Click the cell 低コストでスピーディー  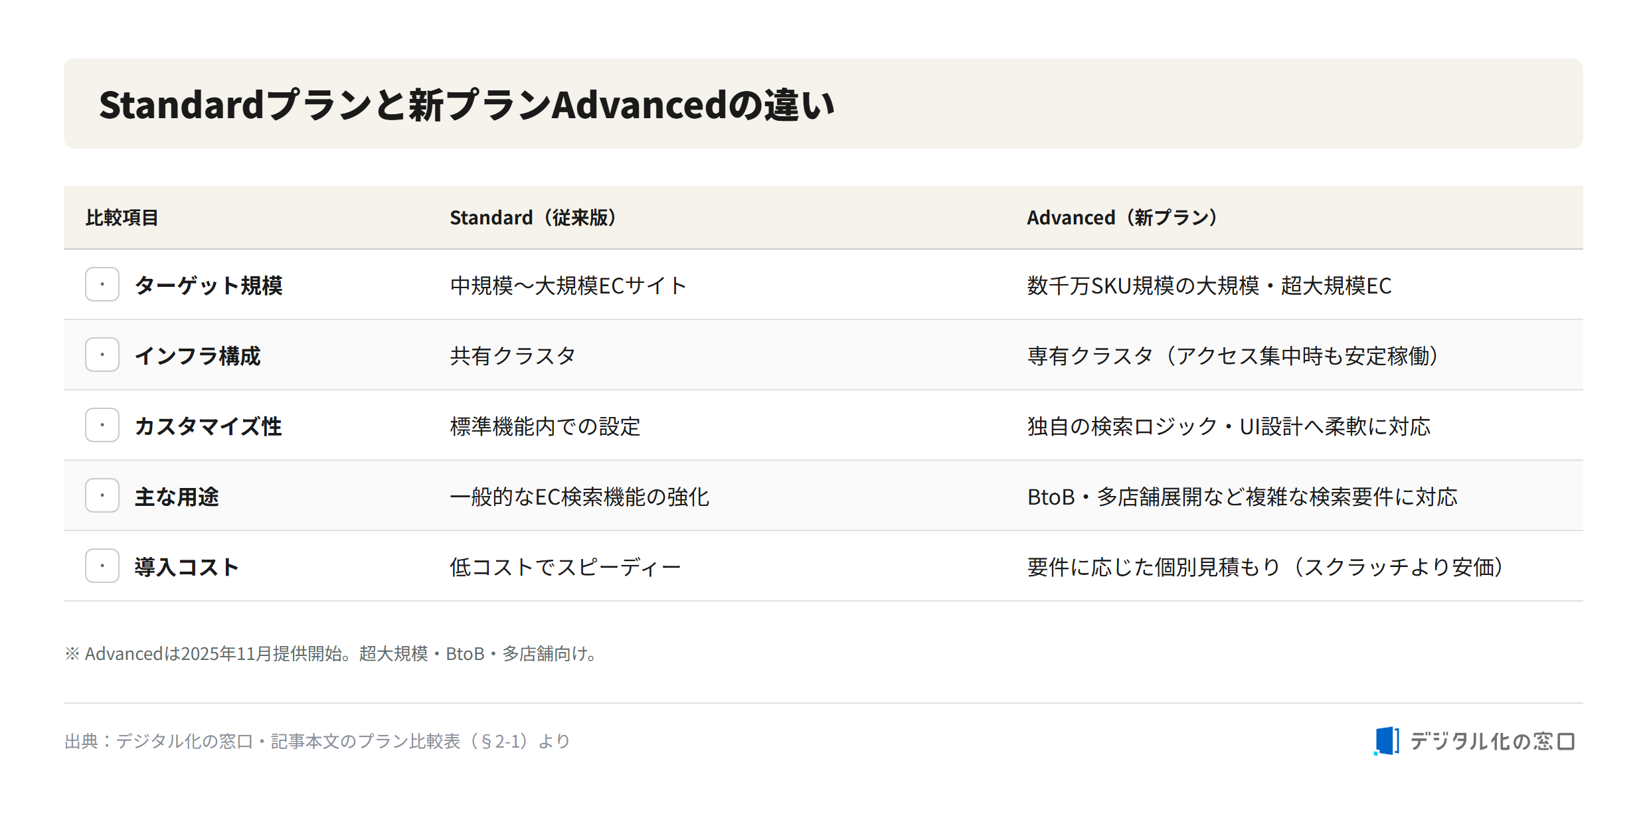(565, 567)
